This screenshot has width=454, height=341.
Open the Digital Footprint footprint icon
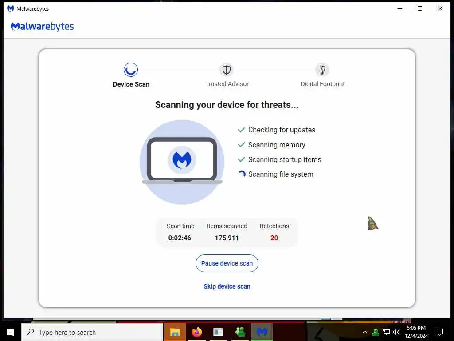(322, 70)
